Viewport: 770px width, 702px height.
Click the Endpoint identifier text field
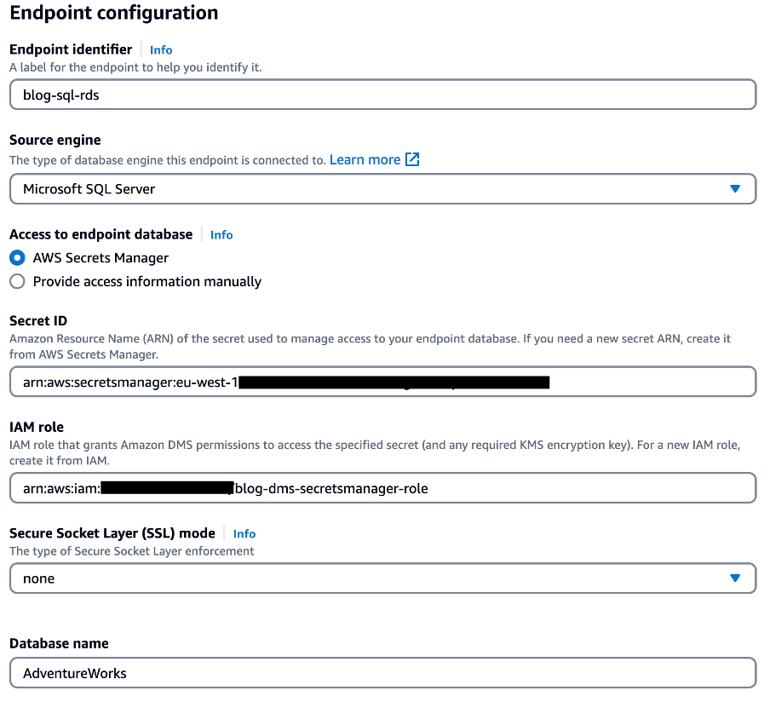tap(382, 95)
